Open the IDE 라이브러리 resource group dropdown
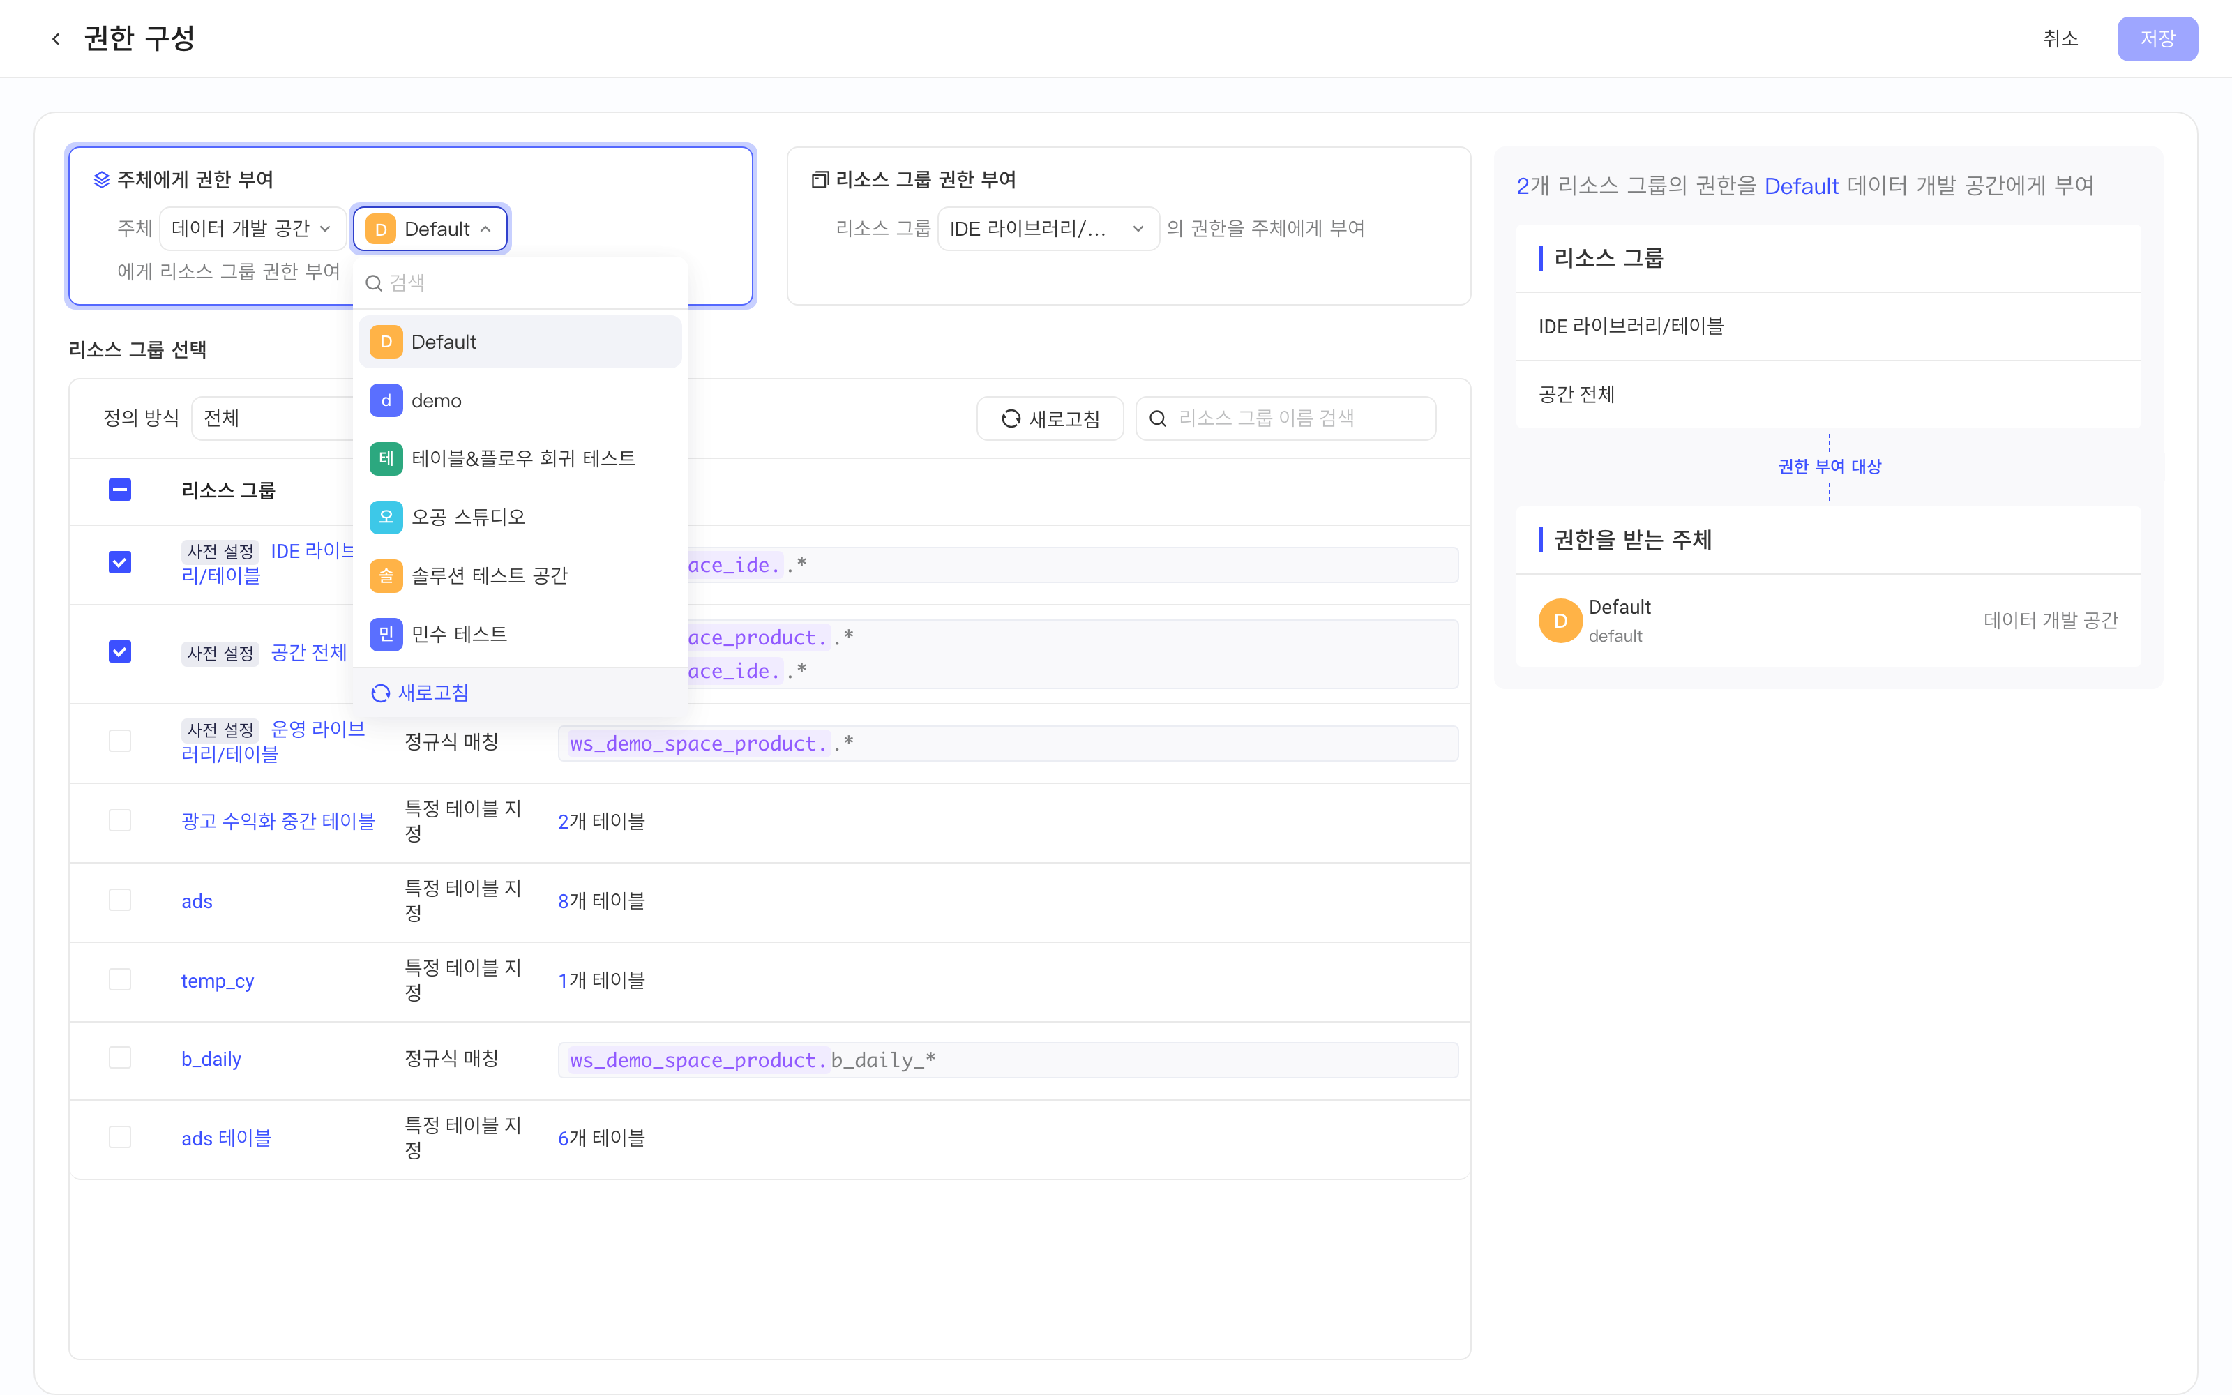This screenshot has width=2232, height=1395. (x=1048, y=229)
